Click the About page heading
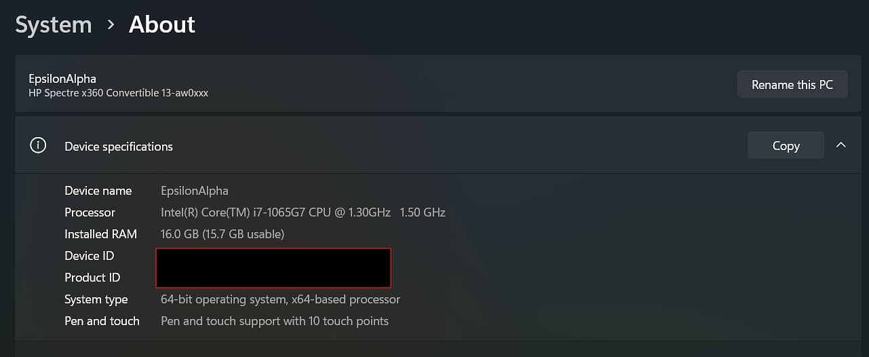Screen dimensions: 869x357 [162, 25]
